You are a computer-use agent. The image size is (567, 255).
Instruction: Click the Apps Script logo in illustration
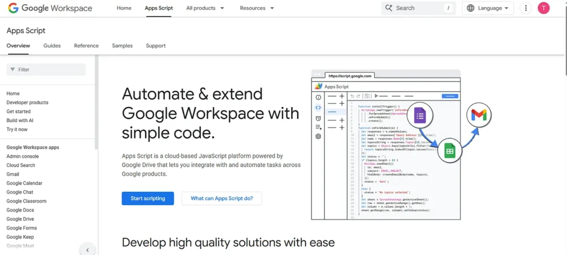tap(318, 86)
